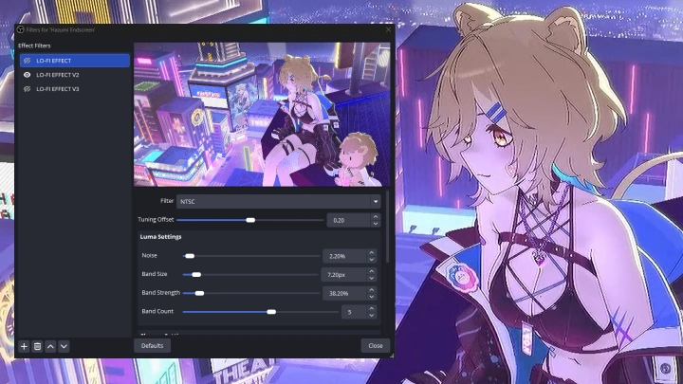The width and height of the screenshot is (683, 384).
Task: Click the Close button
Action: (x=375, y=346)
